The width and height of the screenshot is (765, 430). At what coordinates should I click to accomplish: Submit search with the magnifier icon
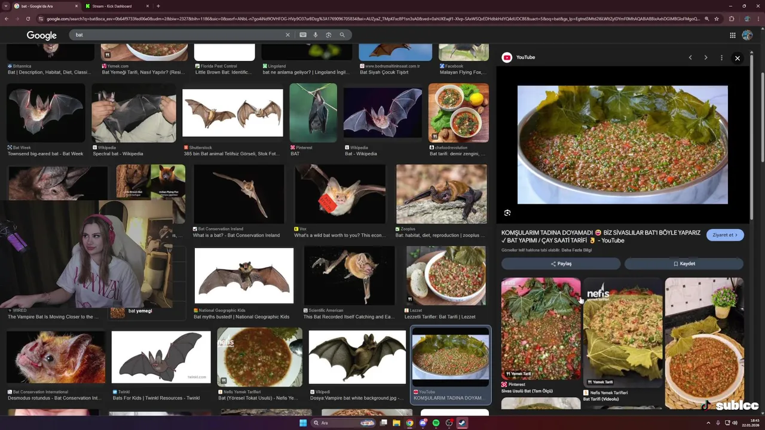342,35
